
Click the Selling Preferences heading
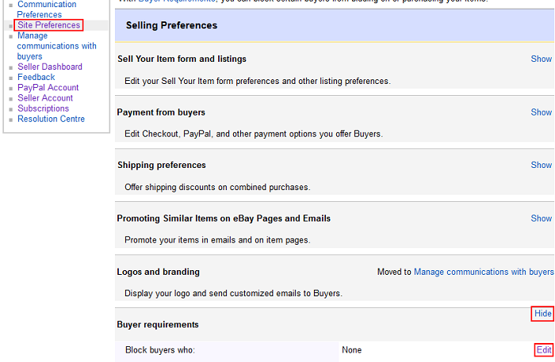172,25
